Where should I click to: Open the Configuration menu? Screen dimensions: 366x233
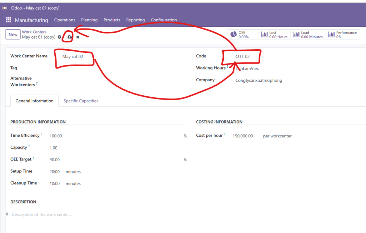[164, 20]
